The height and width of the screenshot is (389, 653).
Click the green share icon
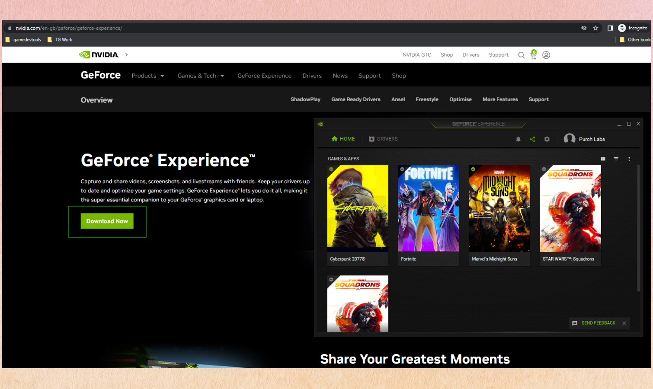click(x=532, y=139)
